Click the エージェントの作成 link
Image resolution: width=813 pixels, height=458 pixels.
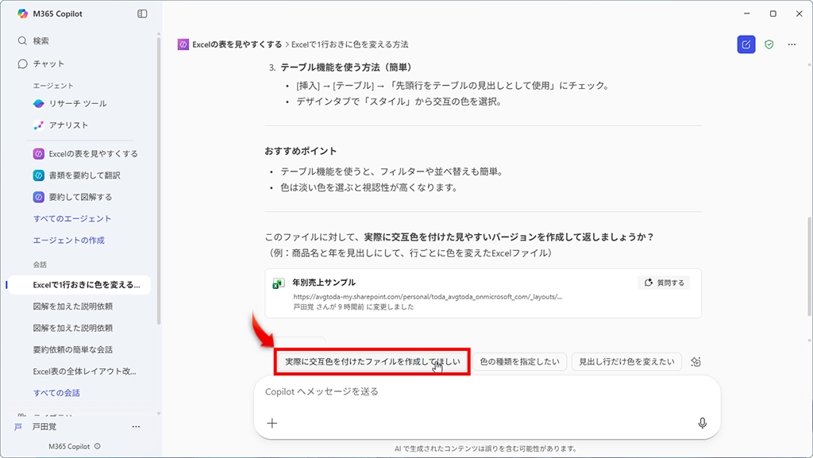tap(68, 240)
